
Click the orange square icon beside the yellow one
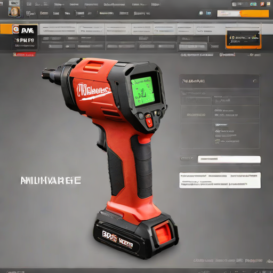tap(262, 4)
